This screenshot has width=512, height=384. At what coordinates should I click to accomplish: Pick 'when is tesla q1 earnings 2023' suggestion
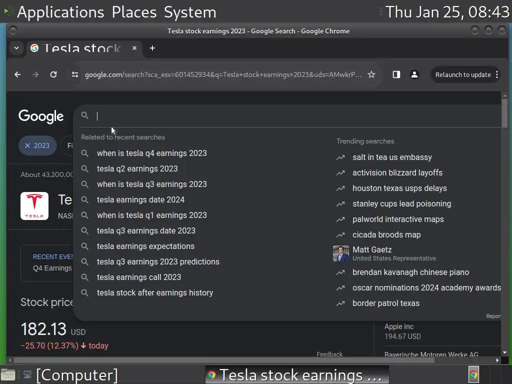point(152,215)
